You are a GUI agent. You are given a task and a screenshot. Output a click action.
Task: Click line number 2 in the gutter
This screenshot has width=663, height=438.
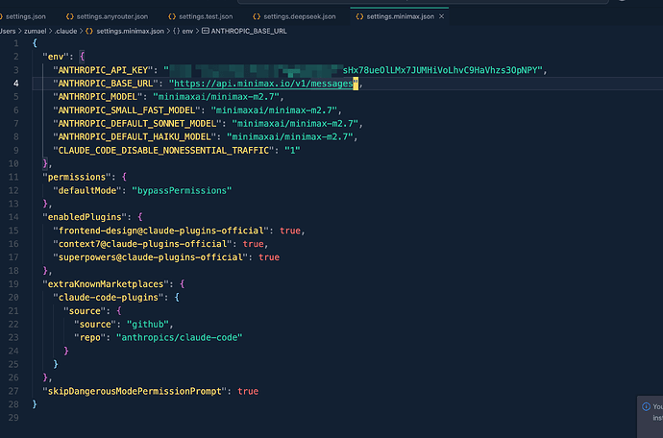[x=15, y=57]
